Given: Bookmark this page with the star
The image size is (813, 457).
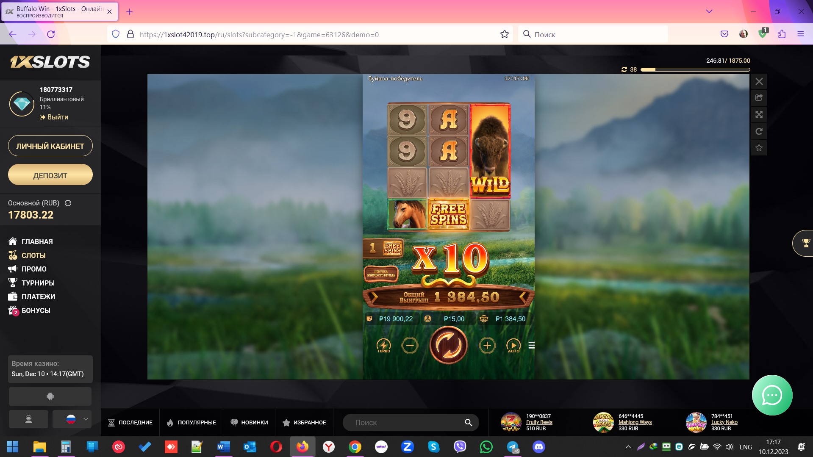Looking at the screenshot, I should click(x=504, y=34).
